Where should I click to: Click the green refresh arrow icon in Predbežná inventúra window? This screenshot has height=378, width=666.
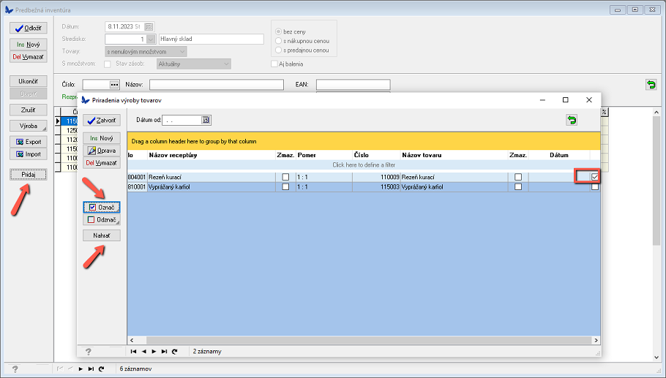coord(651,84)
